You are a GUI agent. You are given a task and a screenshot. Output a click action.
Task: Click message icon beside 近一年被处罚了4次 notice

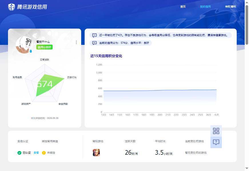click(x=95, y=35)
